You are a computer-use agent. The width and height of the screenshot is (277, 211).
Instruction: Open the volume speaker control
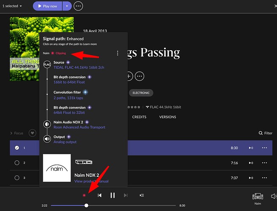(x=274, y=196)
